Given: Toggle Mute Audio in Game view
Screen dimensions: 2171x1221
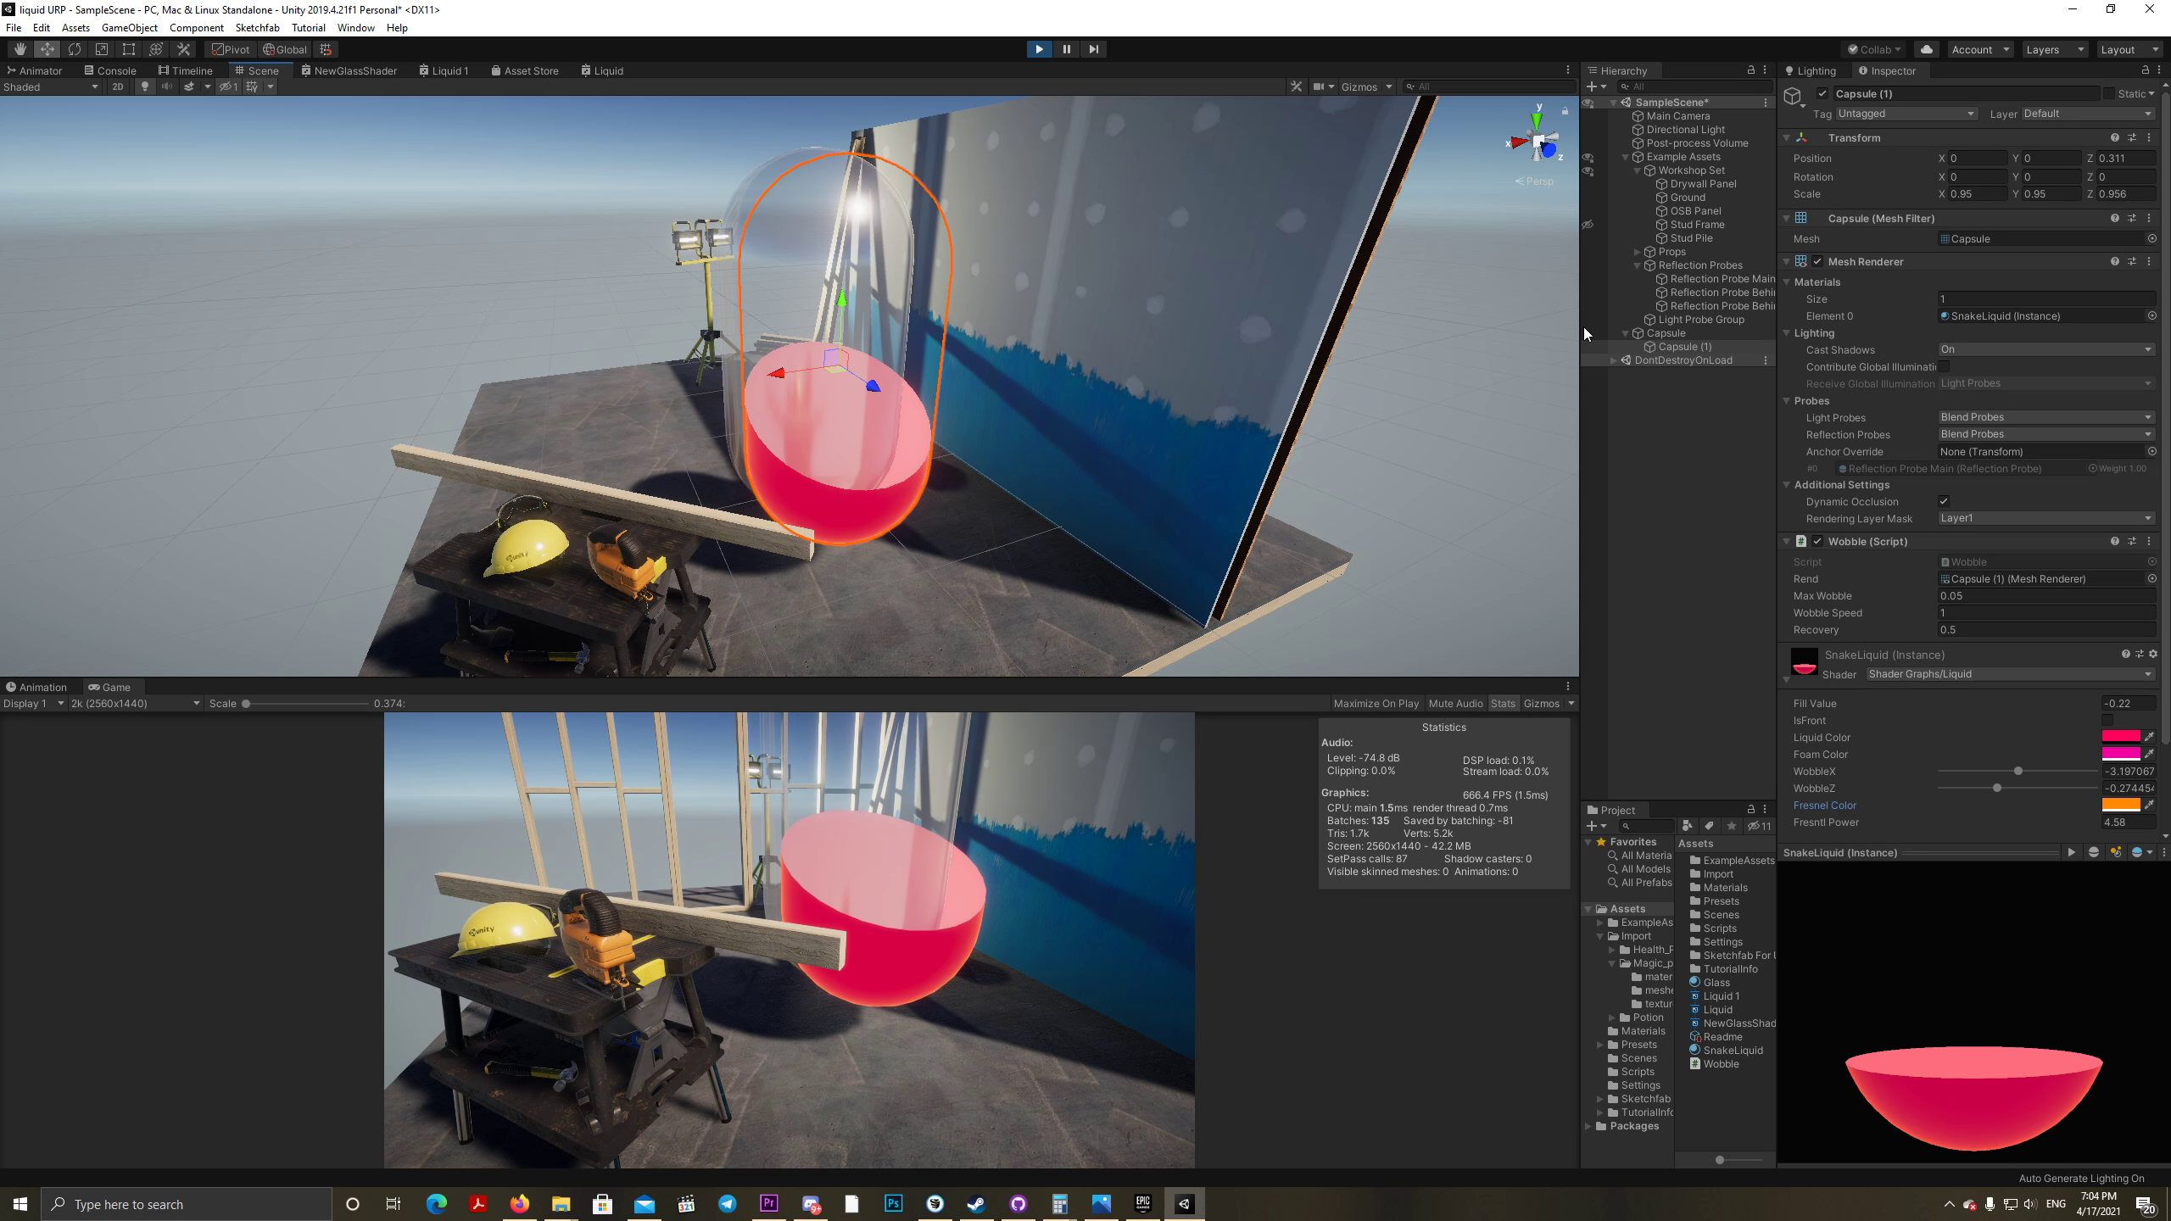Looking at the screenshot, I should click(1455, 703).
